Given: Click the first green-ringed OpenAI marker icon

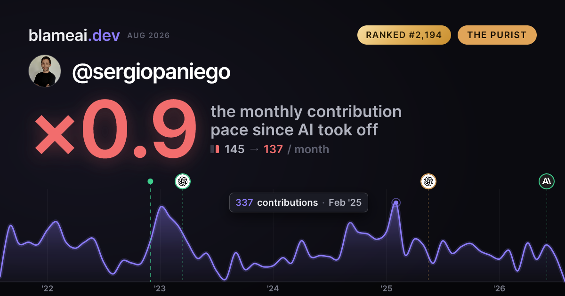Looking at the screenshot, I should coord(183,181).
